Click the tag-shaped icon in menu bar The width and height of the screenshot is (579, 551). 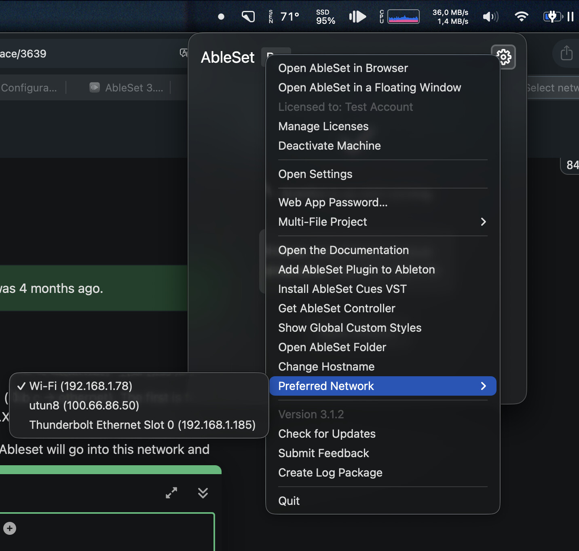[248, 17]
